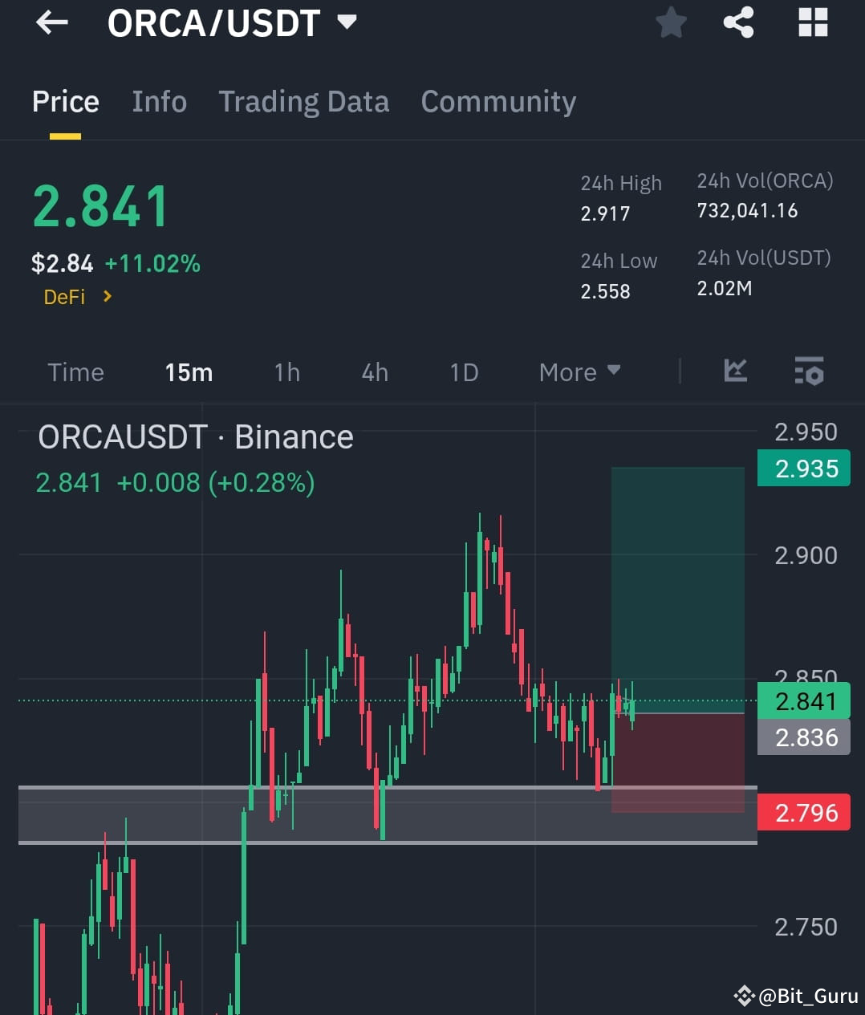This screenshot has width=865, height=1015.
Task: Tap the DeFi label link
Action: [63, 296]
